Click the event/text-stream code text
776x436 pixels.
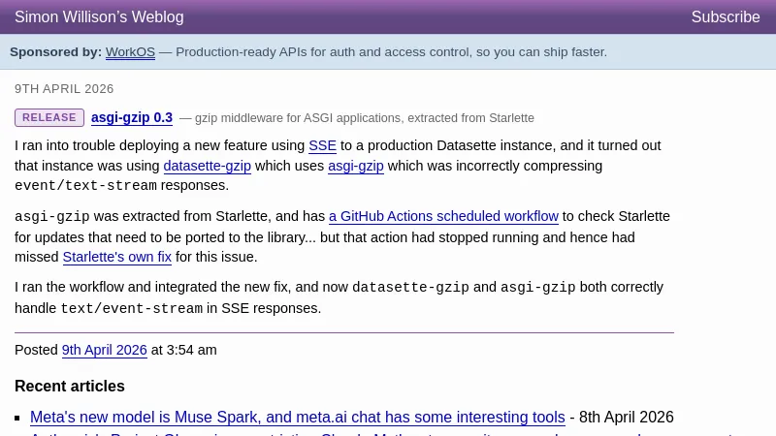(85, 186)
